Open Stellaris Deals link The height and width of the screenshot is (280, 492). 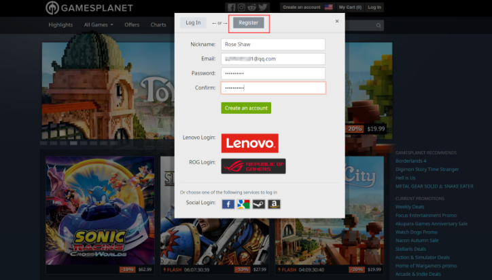[410, 249]
